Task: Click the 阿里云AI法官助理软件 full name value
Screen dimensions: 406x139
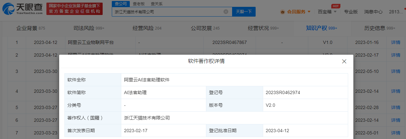Action: (147, 80)
